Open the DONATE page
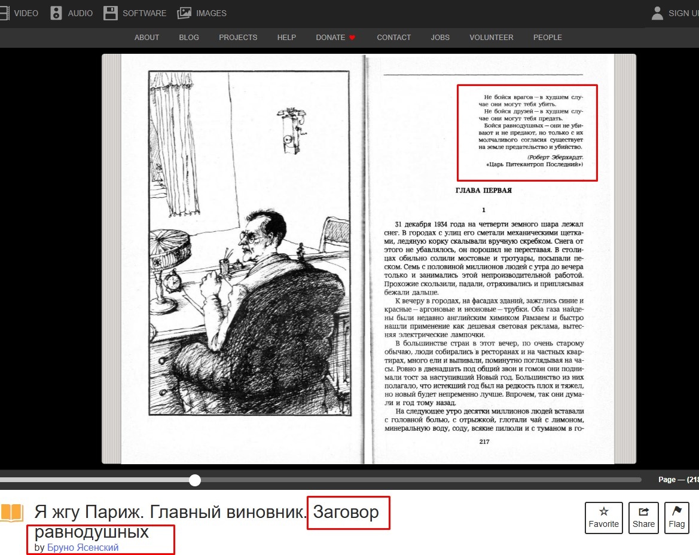The height and width of the screenshot is (555, 699). (330, 38)
